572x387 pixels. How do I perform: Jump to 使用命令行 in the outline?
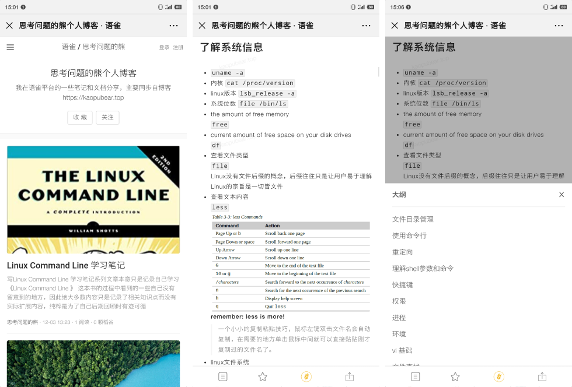coord(409,236)
